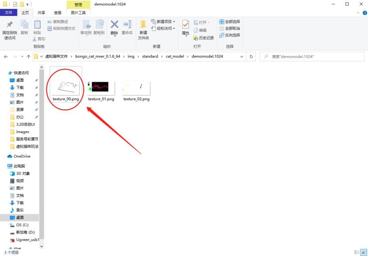Switch to details view in status bar
This screenshot has height=256, width=368.
[357, 252]
